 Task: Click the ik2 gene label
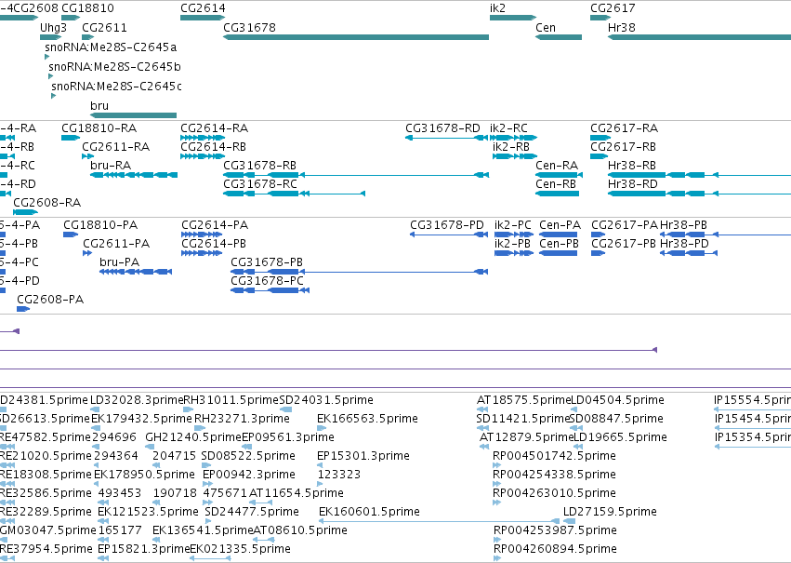click(x=497, y=8)
